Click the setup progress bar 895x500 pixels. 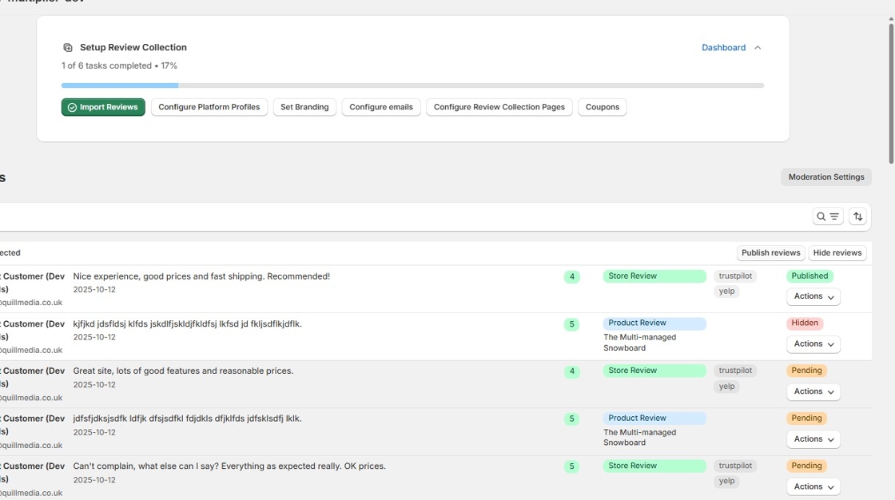pos(412,85)
